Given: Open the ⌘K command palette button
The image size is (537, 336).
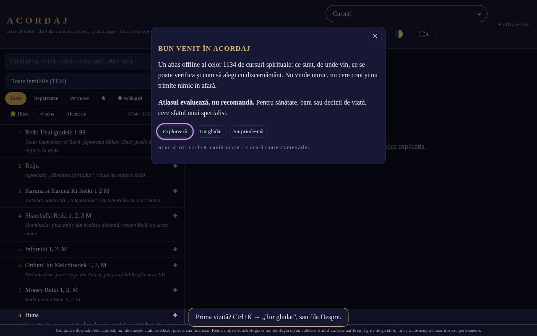Looking at the screenshot, I should [424, 34].
